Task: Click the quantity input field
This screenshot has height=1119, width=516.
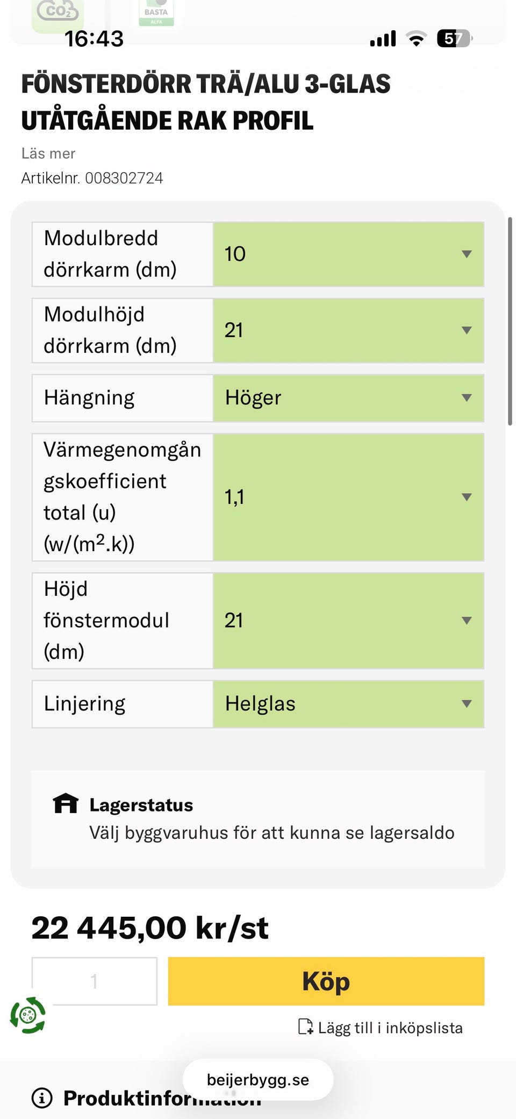Action: tap(95, 981)
